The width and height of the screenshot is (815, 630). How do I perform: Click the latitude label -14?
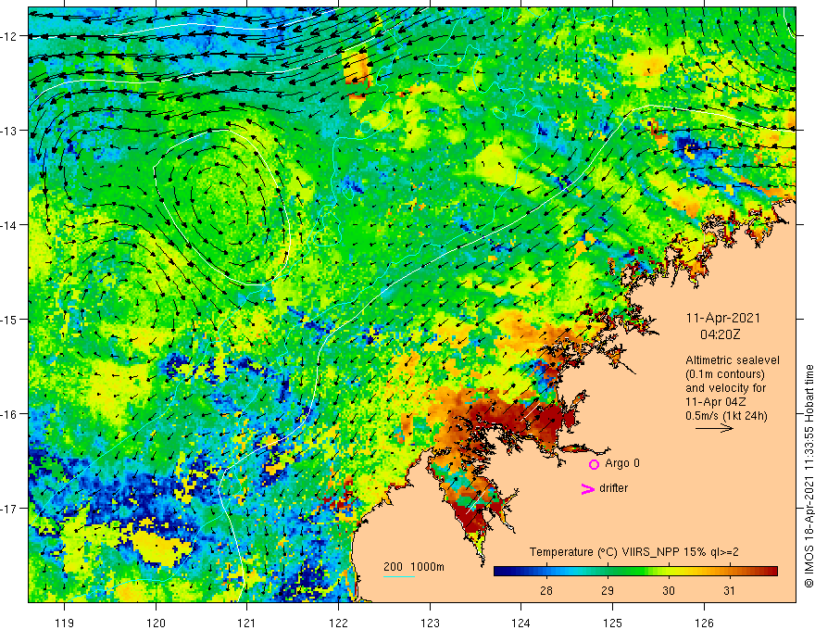click(x=10, y=225)
